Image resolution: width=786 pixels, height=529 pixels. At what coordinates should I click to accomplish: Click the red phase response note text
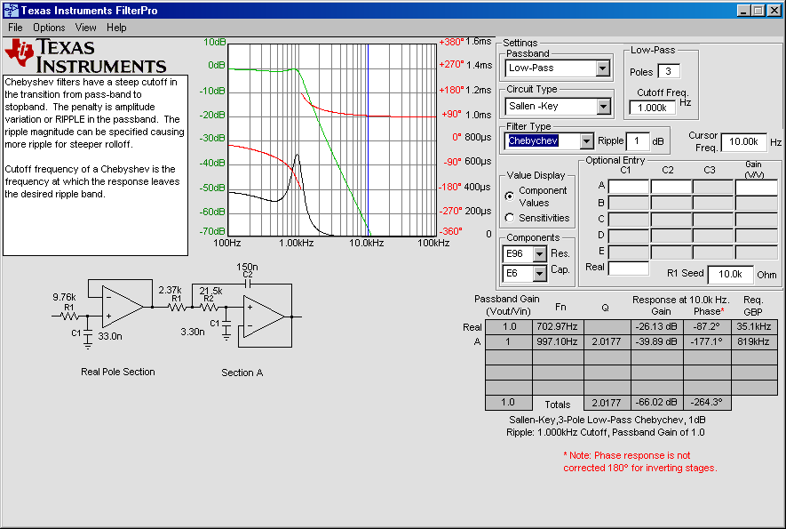[640, 461]
